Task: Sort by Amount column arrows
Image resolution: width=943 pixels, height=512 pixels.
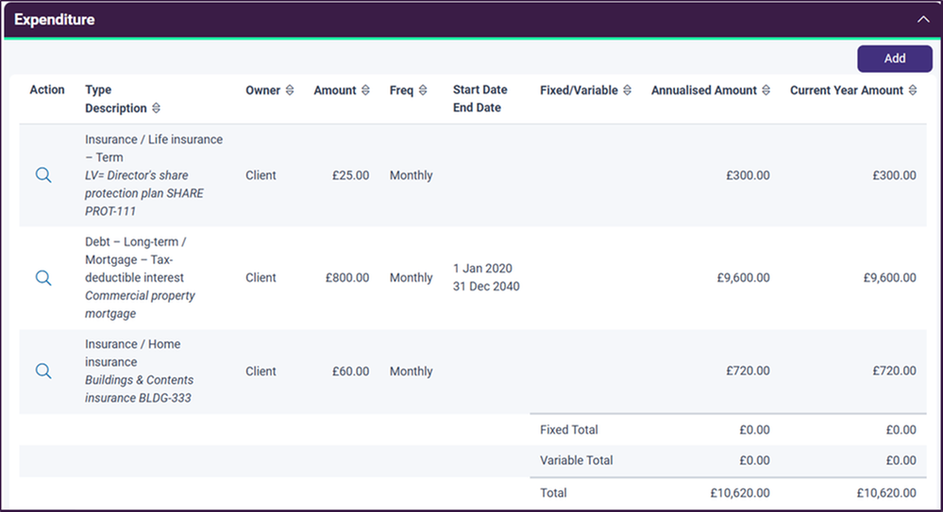Action: (364, 91)
